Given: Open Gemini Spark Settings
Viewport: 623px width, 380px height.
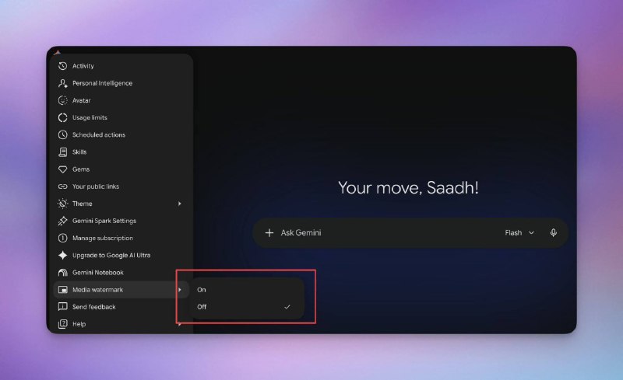Looking at the screenshot, I should 121,221.
